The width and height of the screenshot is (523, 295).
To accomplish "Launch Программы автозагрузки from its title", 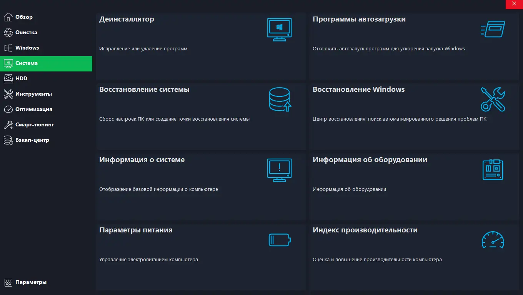I will click(x=359, y=19).
